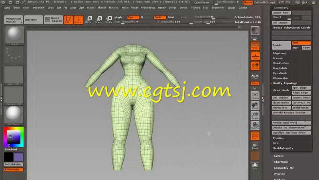
Task: Open the current brush thumbnail
Action: tap(14, 36)
